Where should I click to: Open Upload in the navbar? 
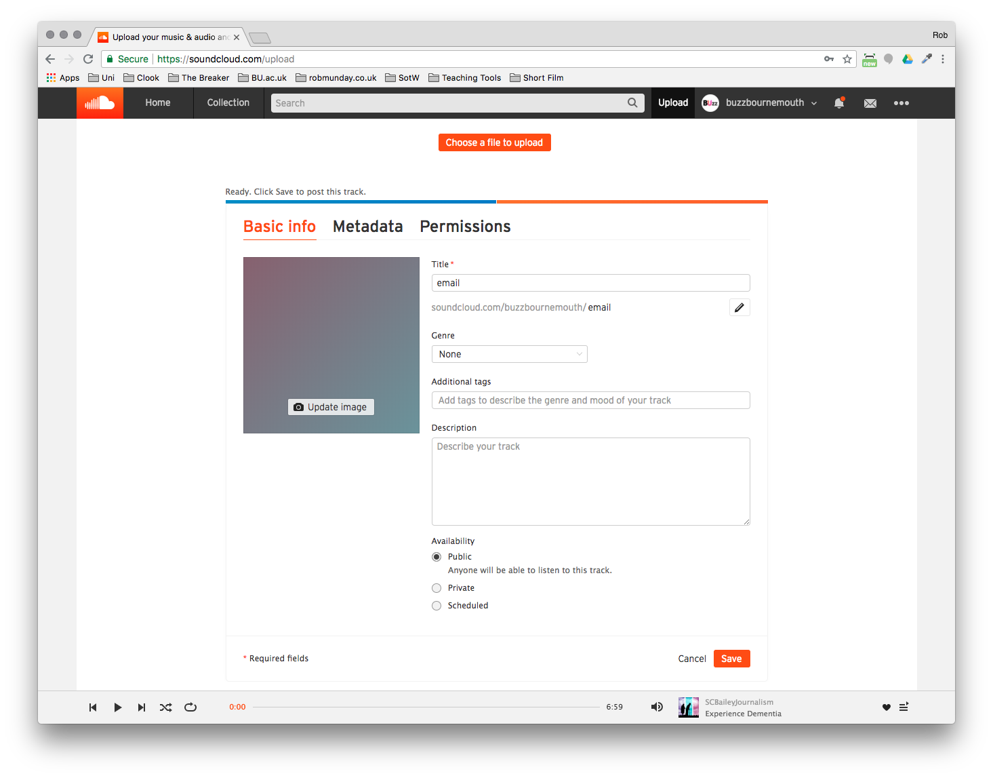pyautogui.click(x=673, y=103)
